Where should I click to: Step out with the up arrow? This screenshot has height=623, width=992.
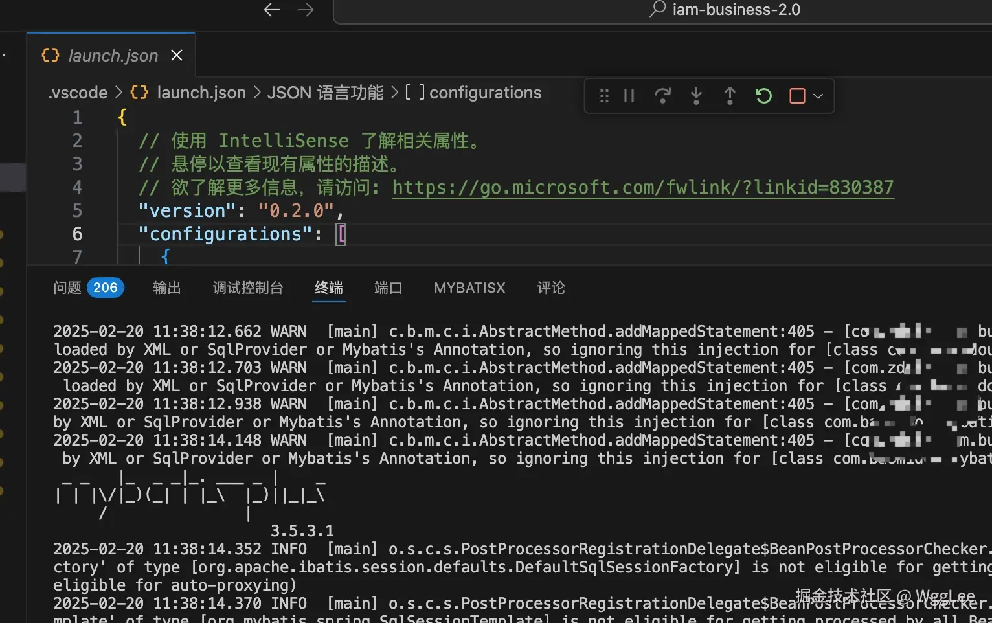[x=730, y=96]
